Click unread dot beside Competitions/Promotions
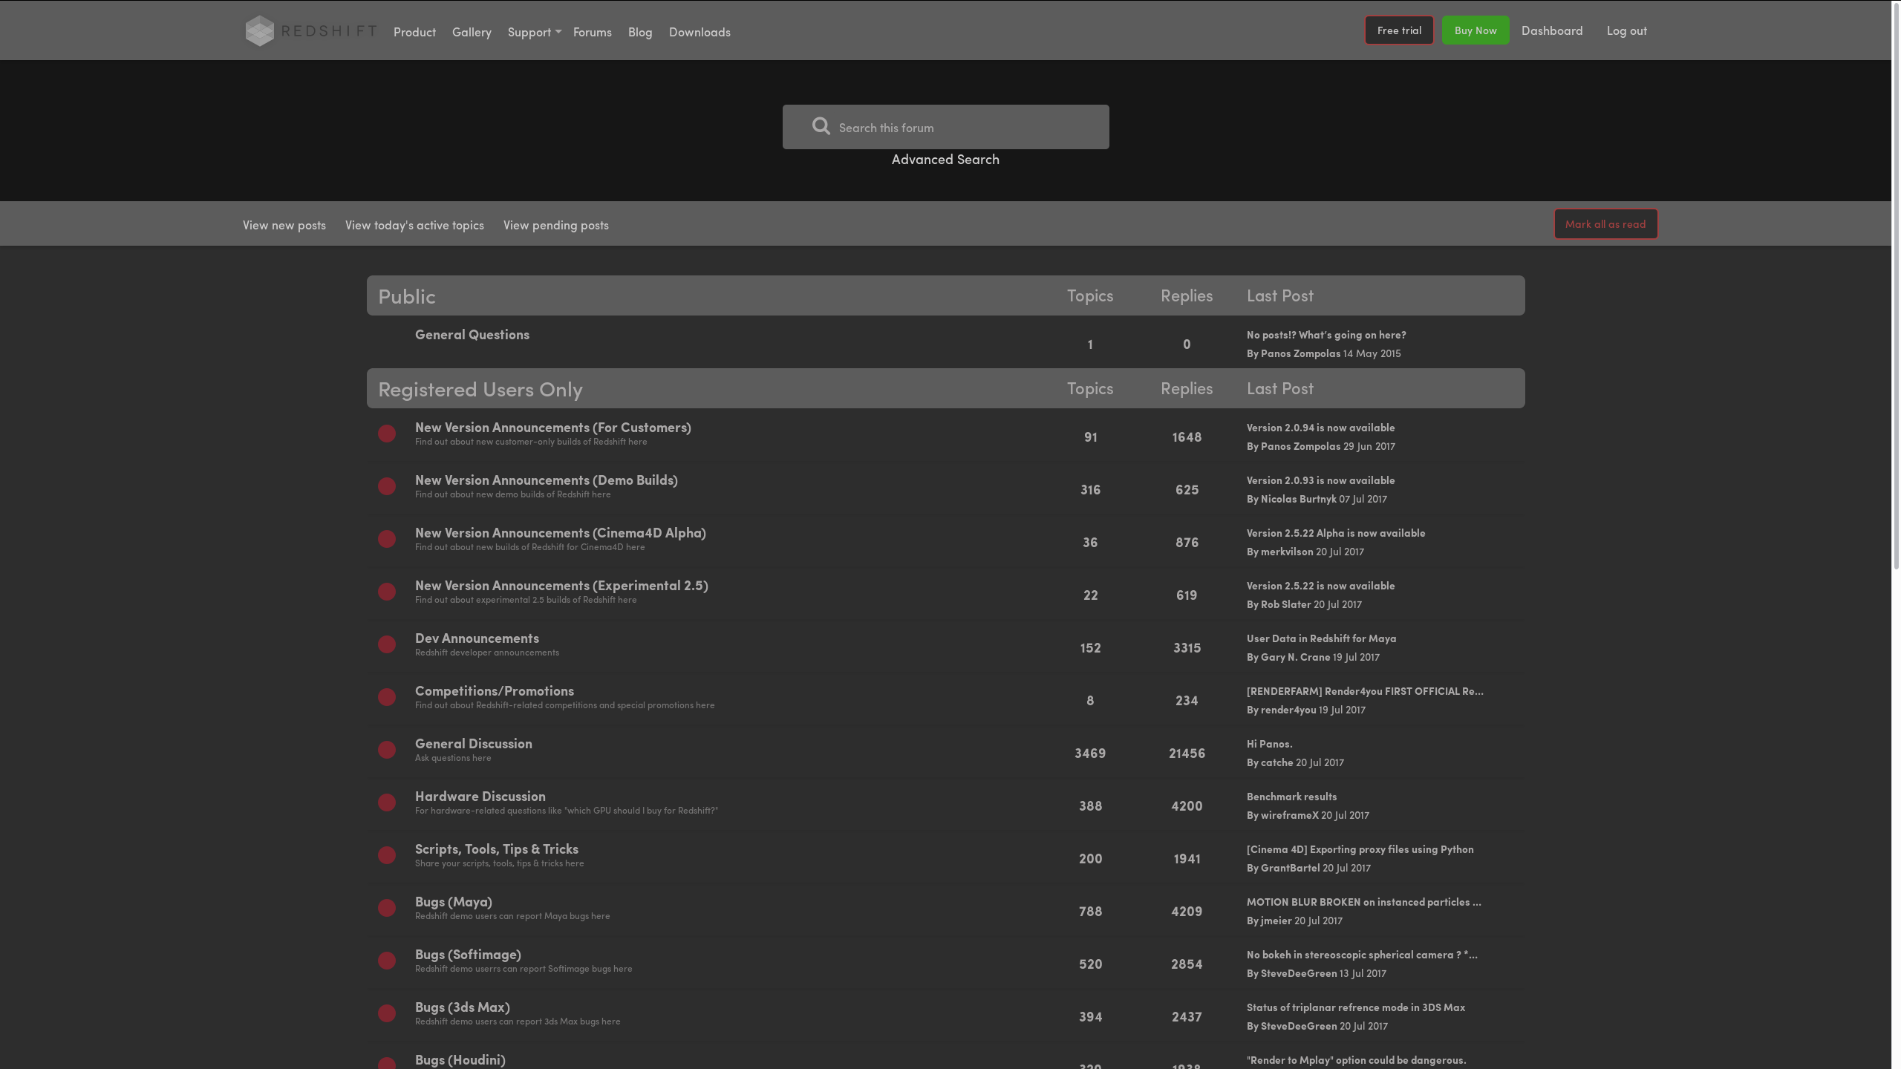This screenshot has height=1069, width=1901. click(x=387, y=697)
